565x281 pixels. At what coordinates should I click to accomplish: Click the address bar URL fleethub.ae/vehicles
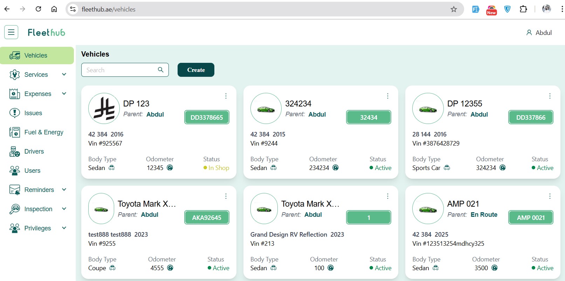[109, 9]
